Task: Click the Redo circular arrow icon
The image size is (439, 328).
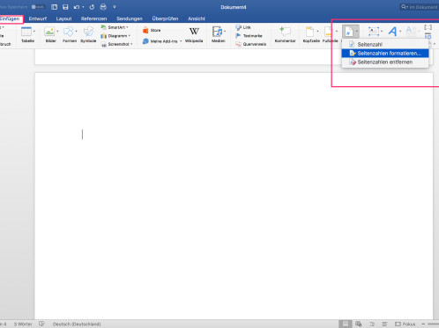Action: point(92,7)
